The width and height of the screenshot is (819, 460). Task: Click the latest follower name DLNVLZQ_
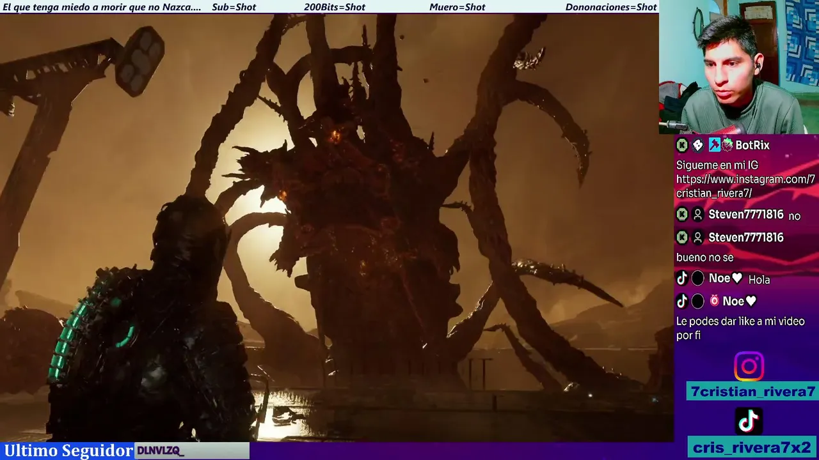pos(161,451)
